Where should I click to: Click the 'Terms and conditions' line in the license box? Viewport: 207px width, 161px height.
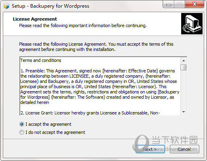pos(41,60)
